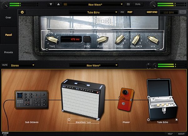This screenshot has height=136, width=188.
Task: Toggle HOST SYNC
Action: (x=152, y=12)
